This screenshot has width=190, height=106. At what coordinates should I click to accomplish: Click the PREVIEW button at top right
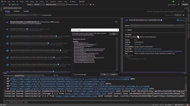pyautogui.click(x=185, y=5)
